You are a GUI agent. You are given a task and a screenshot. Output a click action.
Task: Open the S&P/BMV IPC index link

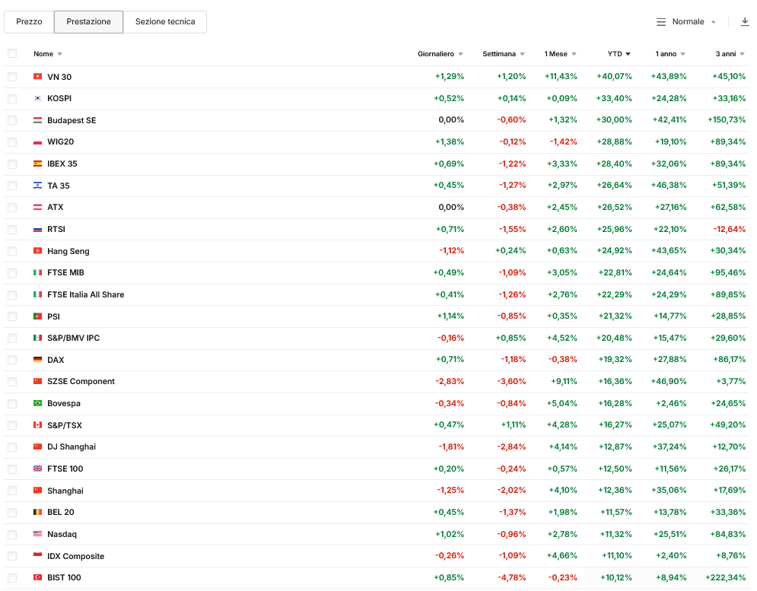(73, 338)
